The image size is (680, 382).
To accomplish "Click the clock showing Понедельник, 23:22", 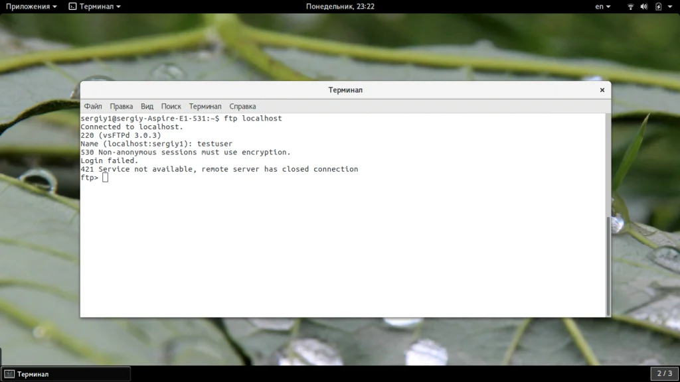I will [x=340, y=7].
